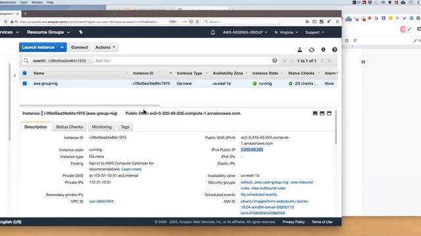Screen dimensions: 421x236
Task: Uncheck the aws-group-nig instance checkbox
Action: [x=25, y=83]
